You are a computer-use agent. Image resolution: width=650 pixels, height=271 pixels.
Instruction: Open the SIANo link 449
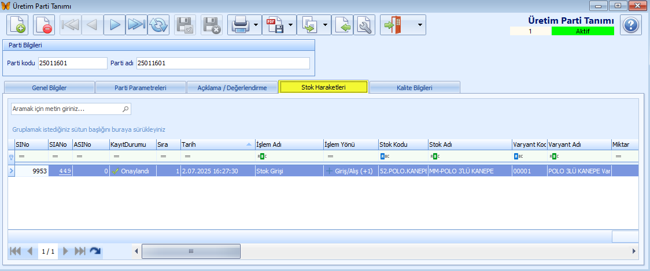[x=65, y=170]
